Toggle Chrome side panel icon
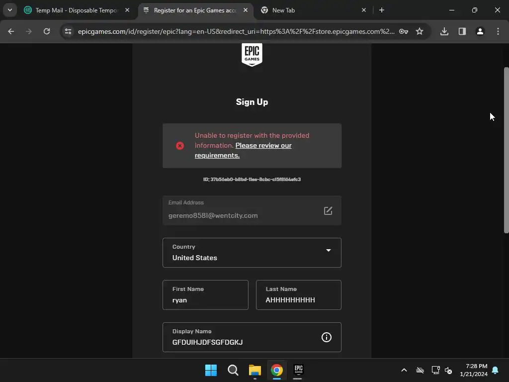Screen dimensions: 509x382 point(462,31)
